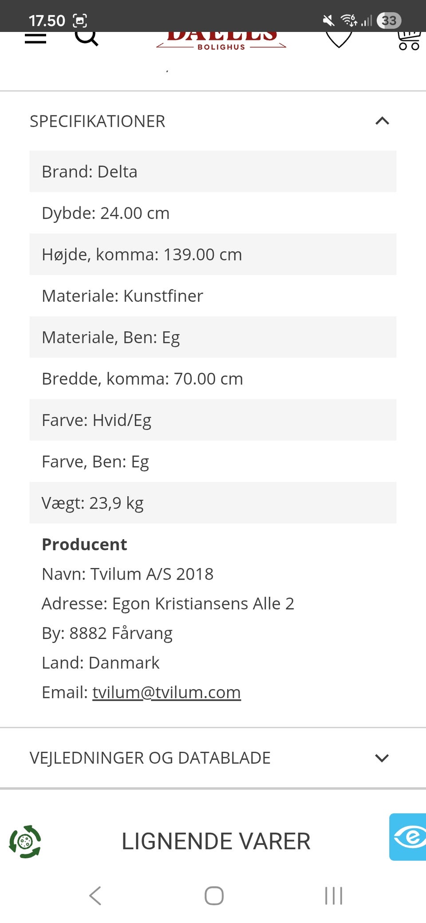Open the wishlist heart icon
Screen dimensions: 426x923
[339, 39]
